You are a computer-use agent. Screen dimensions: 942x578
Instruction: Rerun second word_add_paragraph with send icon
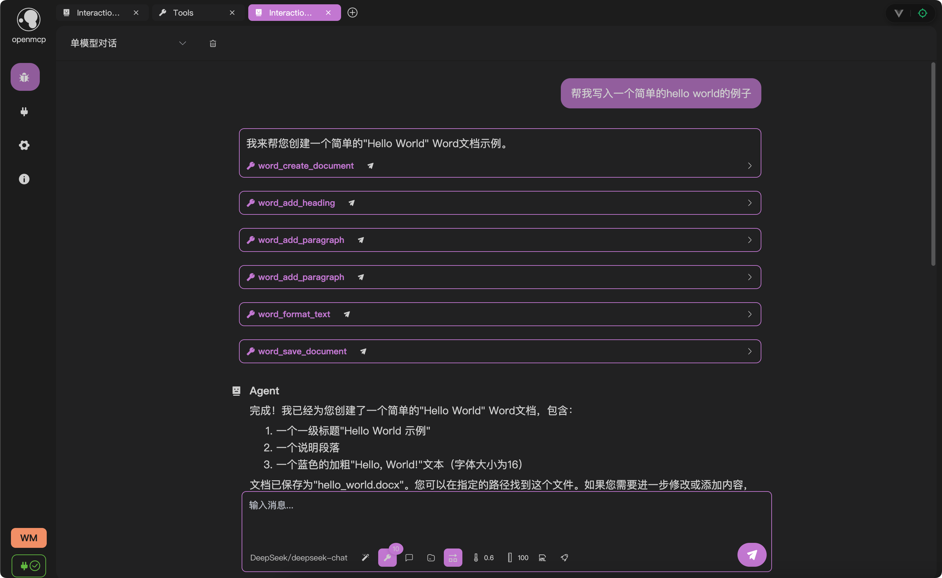point(361,277)
